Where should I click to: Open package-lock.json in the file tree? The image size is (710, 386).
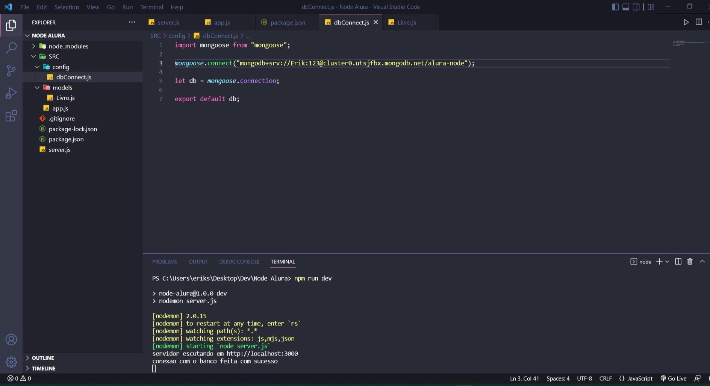83,129
